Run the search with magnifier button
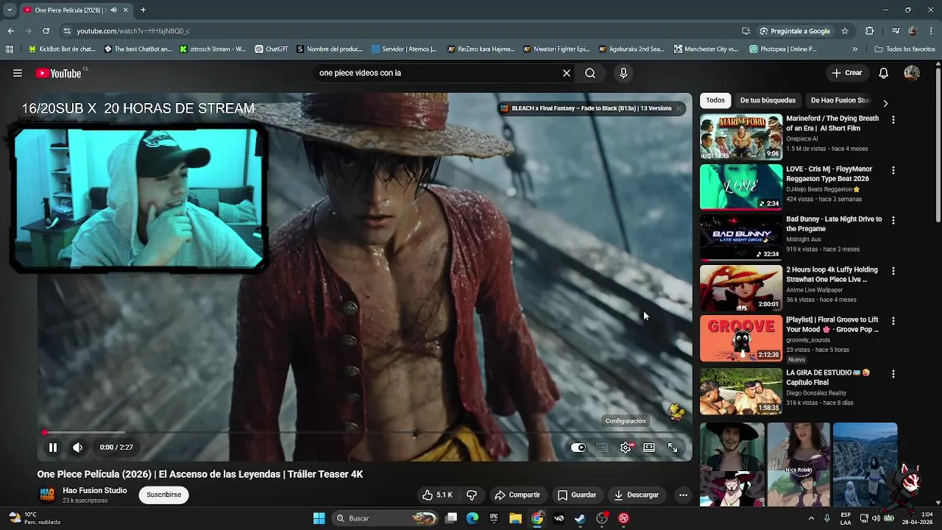The image size is (942, 530). pos(590,73)
